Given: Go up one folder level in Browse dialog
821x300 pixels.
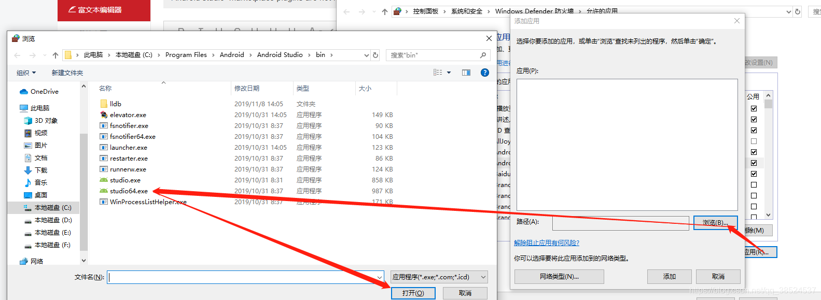Looking at the screenshot, I should click(x=55, y=55).
